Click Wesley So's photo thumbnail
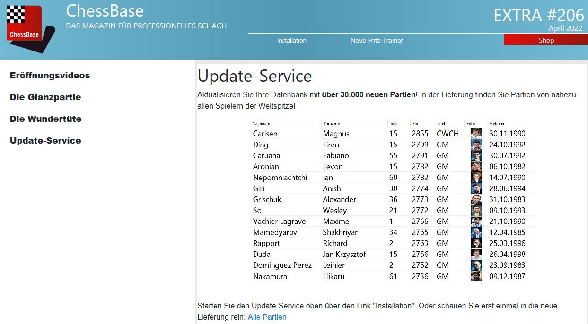Screen dimensions: 588x324 click(x=476, y=210)
